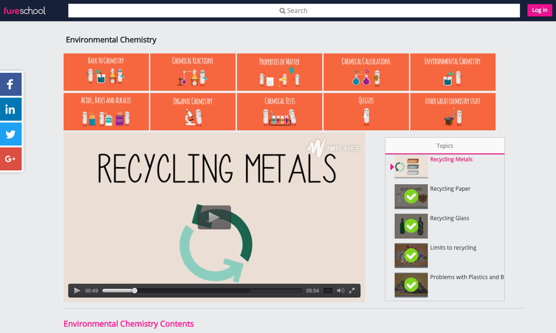This screenshot has width=556, height=333.
Task: Toggle HD quality on the video
Action: (328, 291)
